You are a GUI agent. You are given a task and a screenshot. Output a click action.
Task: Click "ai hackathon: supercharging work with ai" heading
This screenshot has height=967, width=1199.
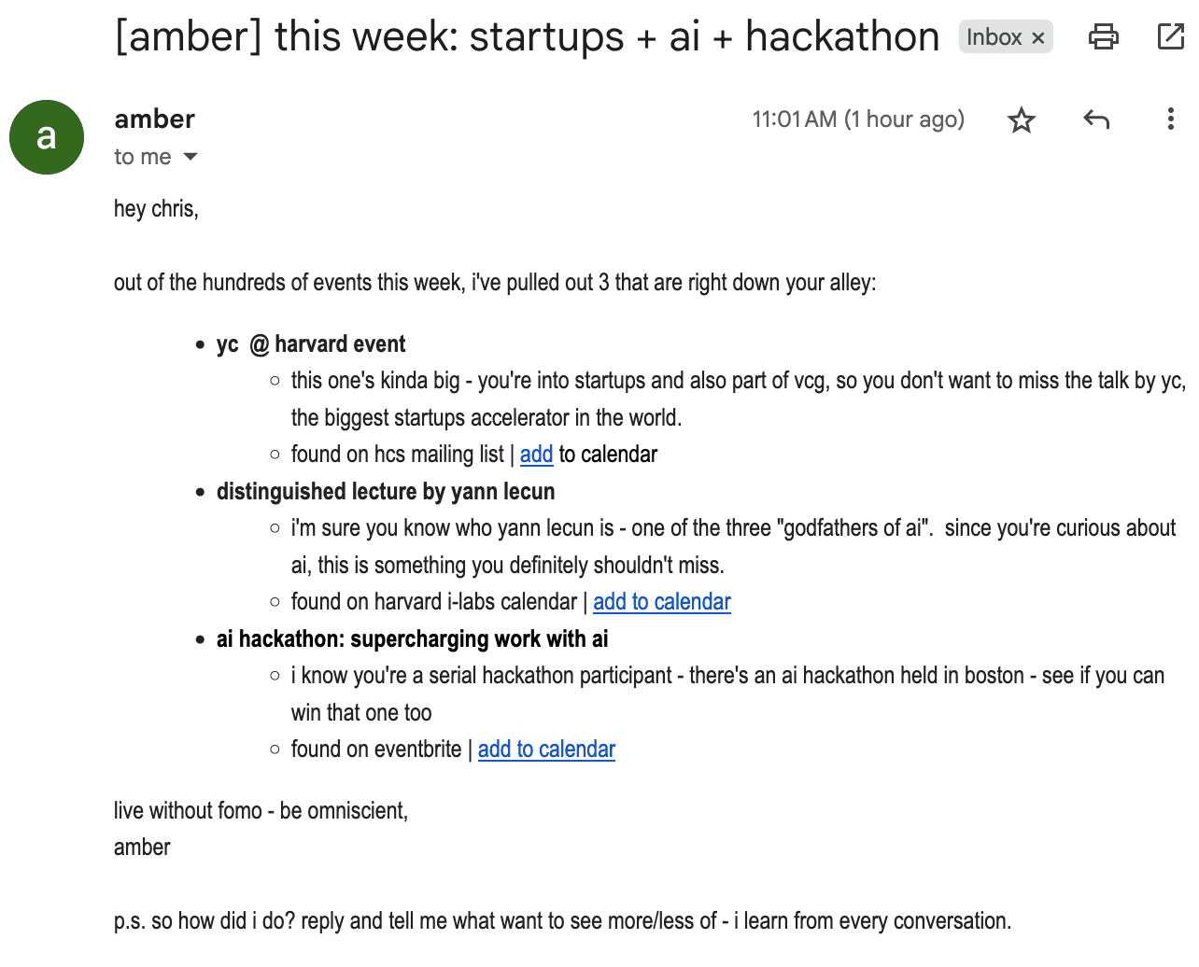[412, 639]
